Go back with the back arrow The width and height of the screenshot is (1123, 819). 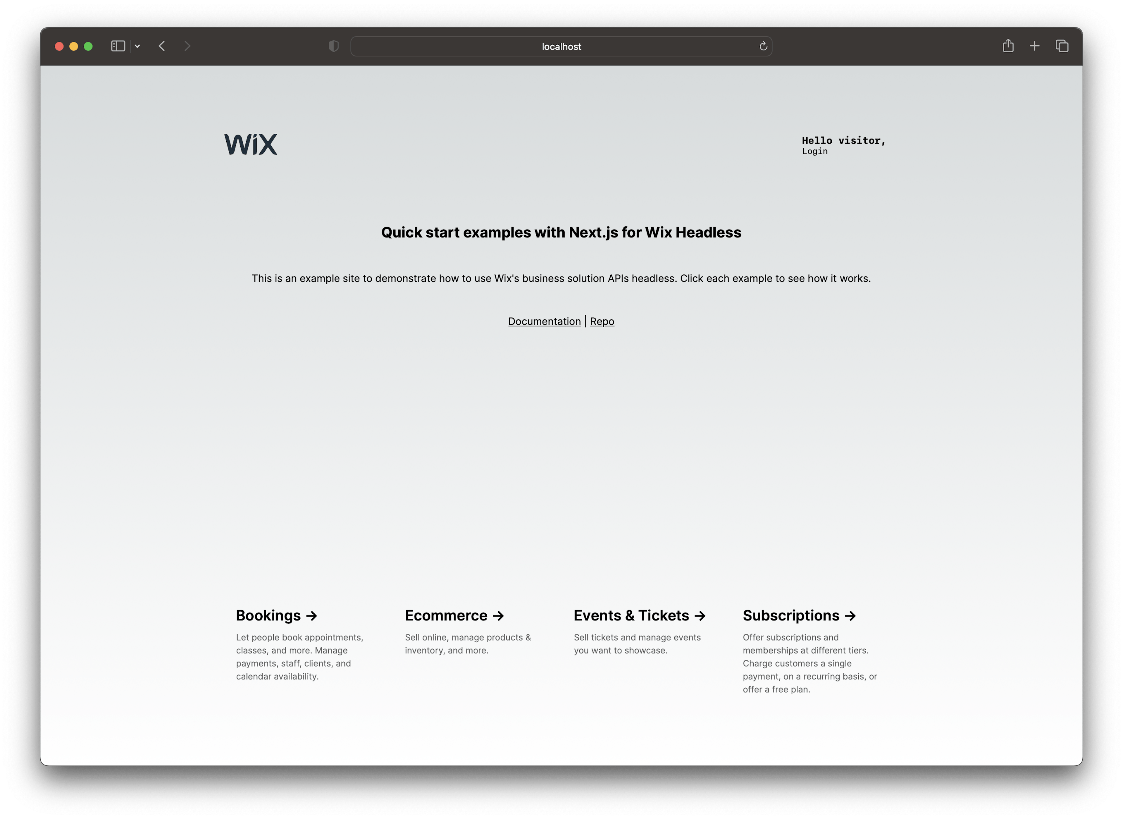tap(161, 46)
